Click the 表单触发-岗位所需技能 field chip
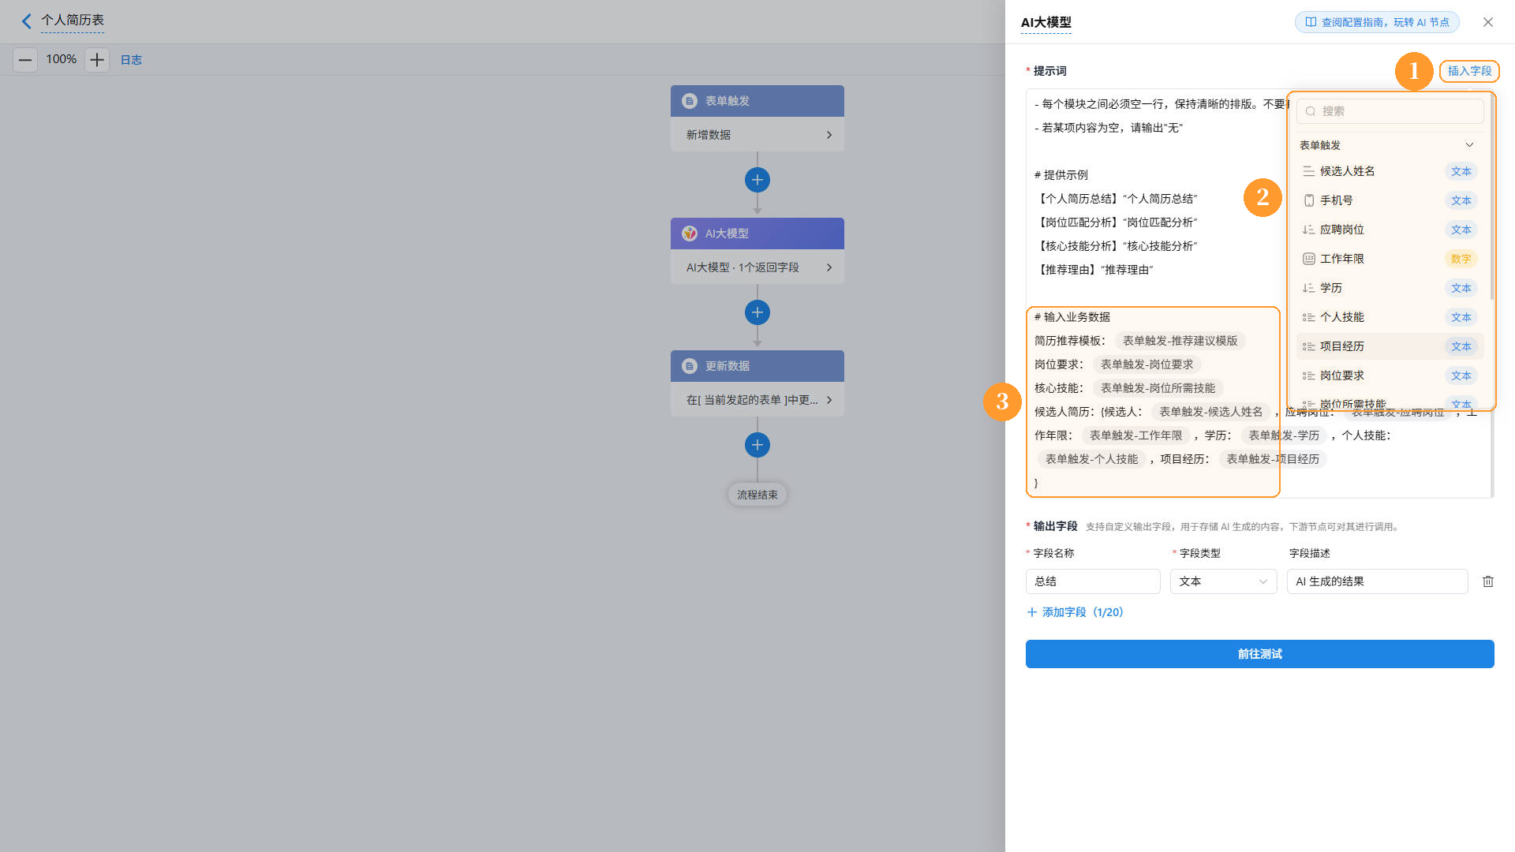 pyautogui.click(x=1158, y=388)
